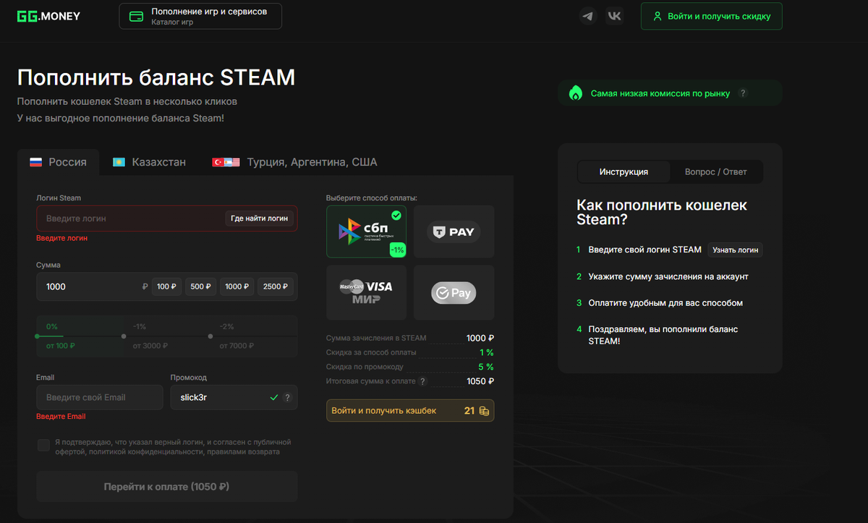The height and width of the screenshot is (523, 868).
Task: Click Войти и получить кэшбек button
Action: pyautogui.click(x=410, y=411)
